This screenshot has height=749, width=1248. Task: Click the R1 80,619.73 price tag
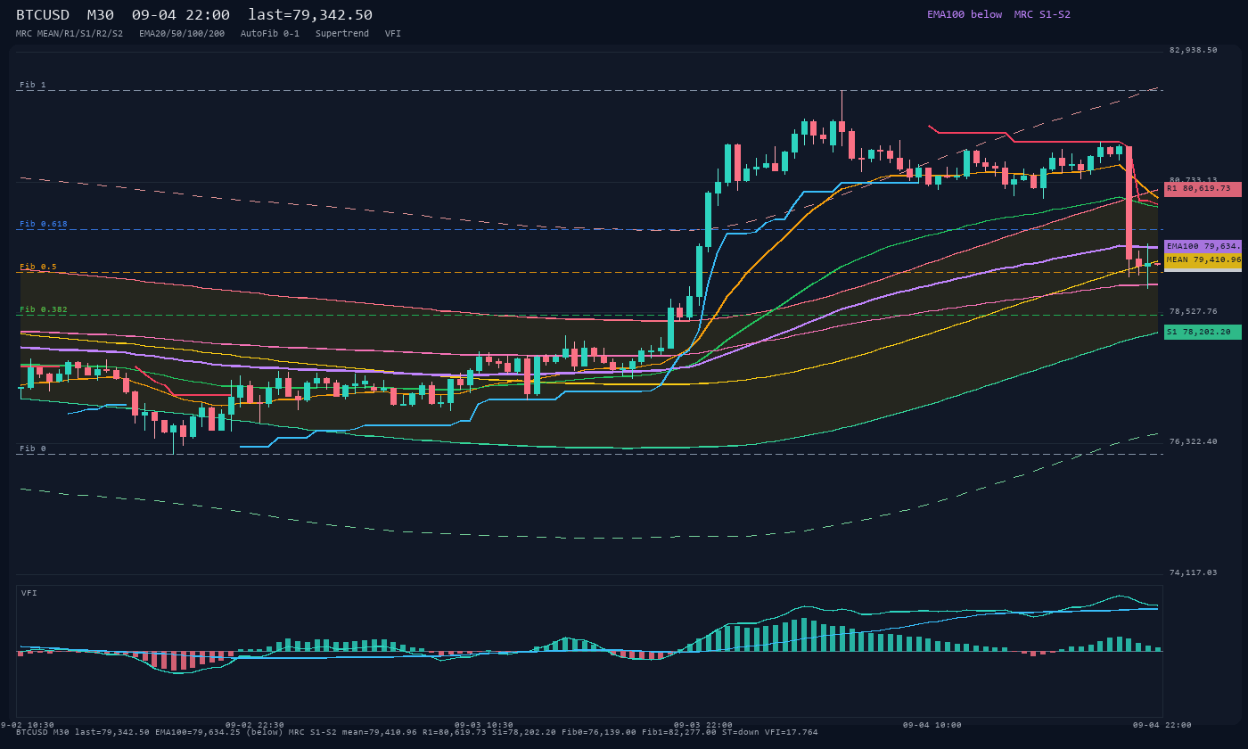1203,189
